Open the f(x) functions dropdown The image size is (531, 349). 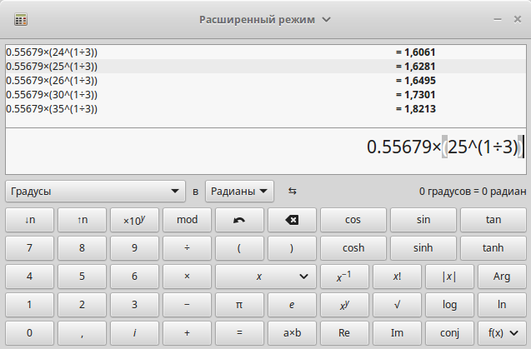point(502,333)
